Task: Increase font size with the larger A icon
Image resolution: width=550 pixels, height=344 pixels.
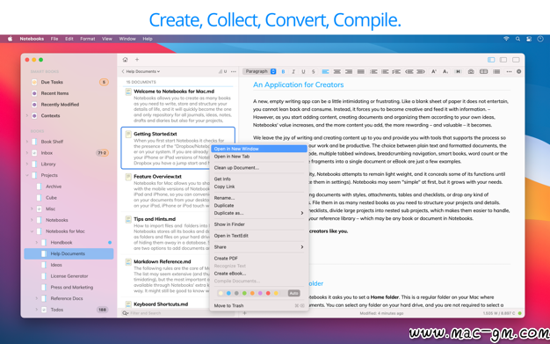Action: pyautogui.click(x=434, y=71)
